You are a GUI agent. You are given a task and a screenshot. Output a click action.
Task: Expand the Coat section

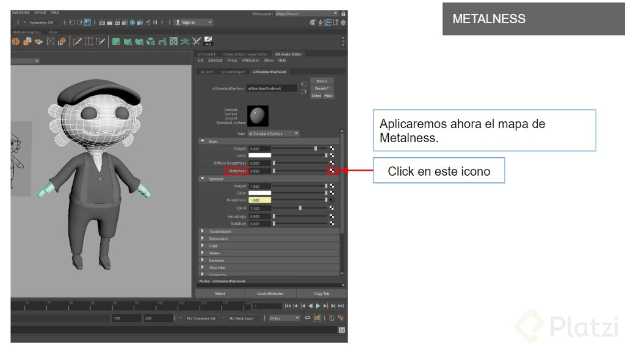(x=203, y=245)
